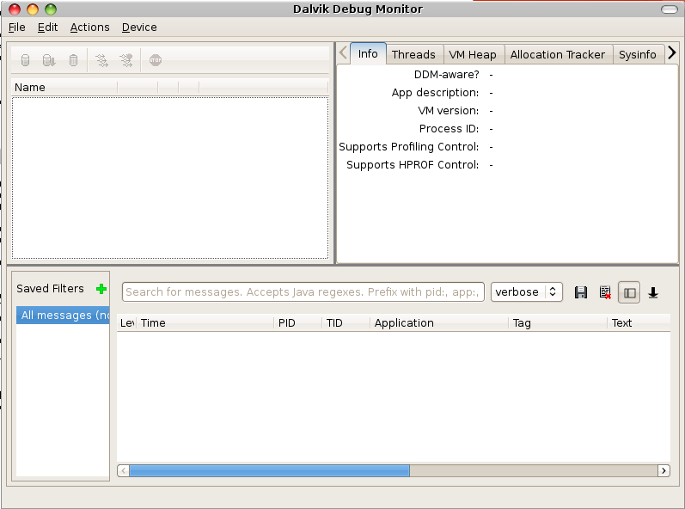Show previous tabs with the left chevron
This screenshot has width=685, height=509.
click(344, 52)
